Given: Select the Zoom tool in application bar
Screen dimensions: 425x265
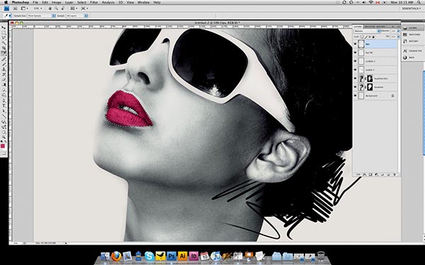Looking at the screenshot, I should pyautogui.click(x=56, y=8).
